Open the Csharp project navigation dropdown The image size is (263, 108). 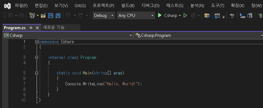pyautogui.click(x=68, y=35)
